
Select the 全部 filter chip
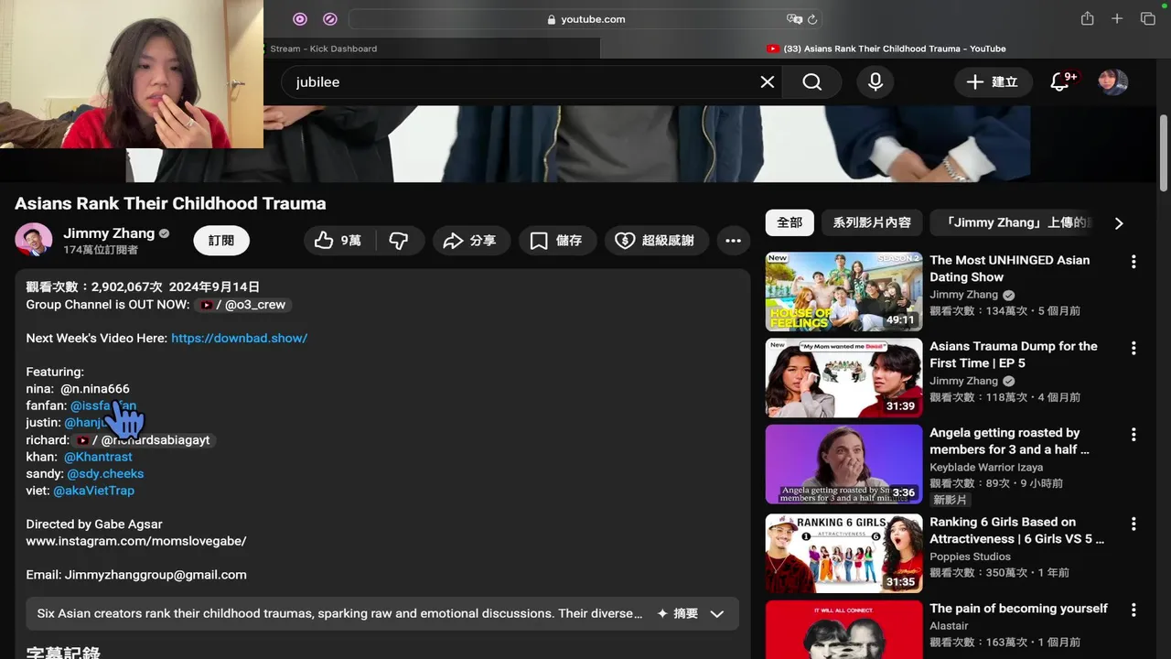[x=790, y=222]
